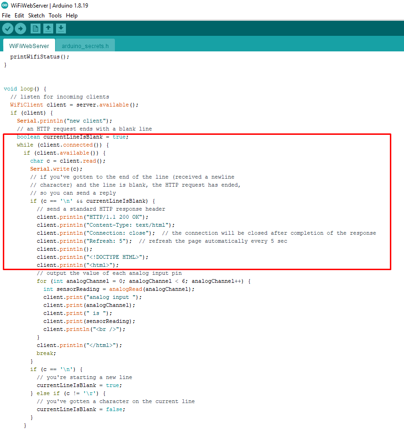Image resolution: width=404 pixels, height=429 pixels.
Task: Save the sketch with the Save icon
Action: (x=61, y=28)
